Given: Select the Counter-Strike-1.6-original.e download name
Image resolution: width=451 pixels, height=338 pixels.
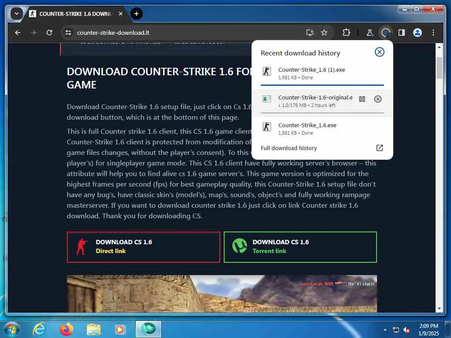Looking at the screenshot, I should [x=315, y=97].
